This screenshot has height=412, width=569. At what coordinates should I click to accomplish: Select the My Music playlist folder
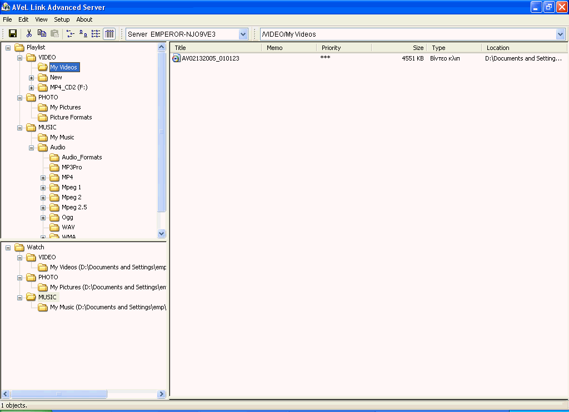coord(62,137)
